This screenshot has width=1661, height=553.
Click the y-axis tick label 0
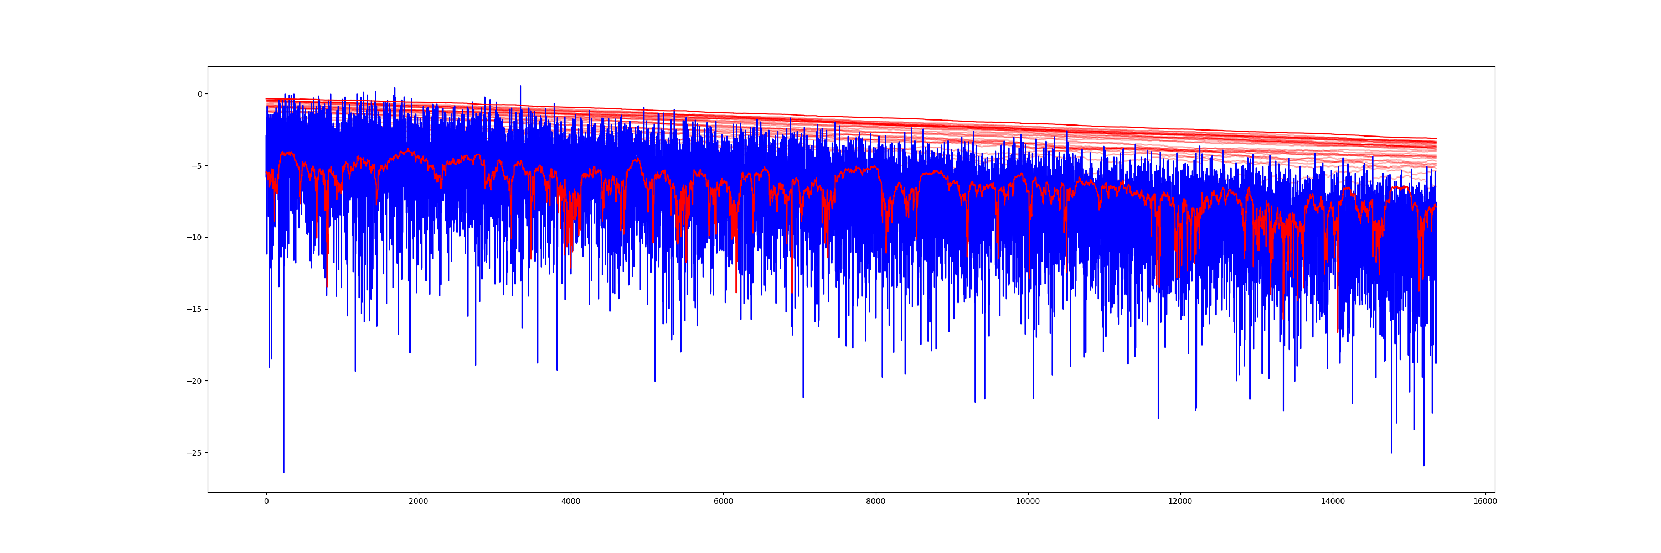(200, 94)
